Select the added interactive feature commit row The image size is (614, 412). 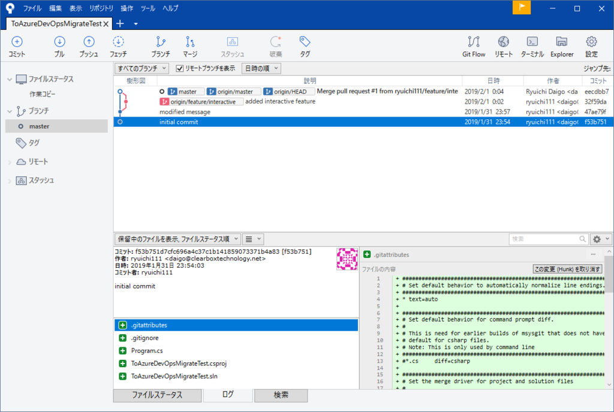[x=363, y=102]
